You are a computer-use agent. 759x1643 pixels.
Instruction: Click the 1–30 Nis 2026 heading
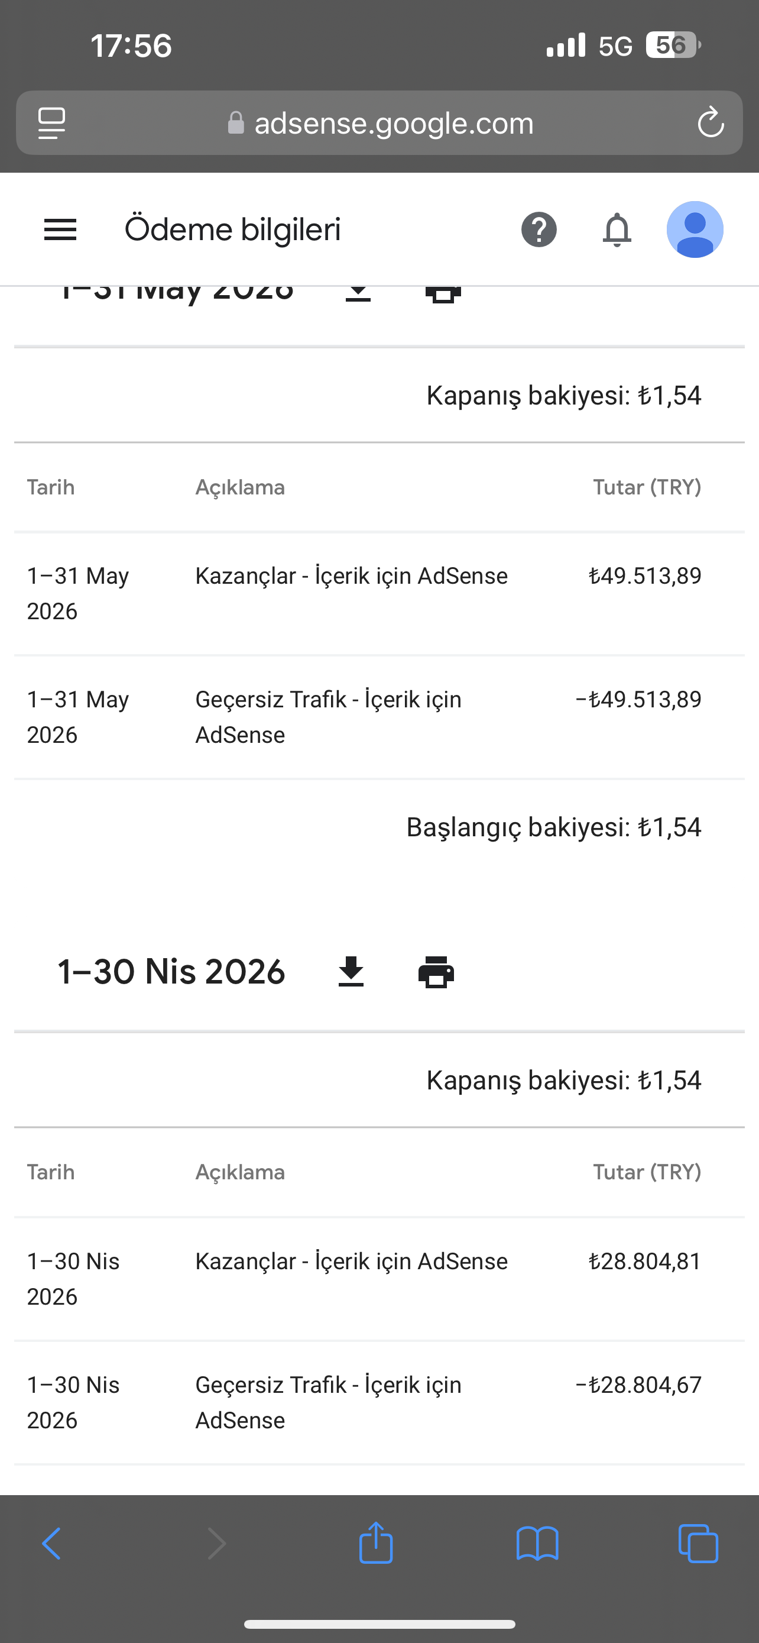click(171, 972)
